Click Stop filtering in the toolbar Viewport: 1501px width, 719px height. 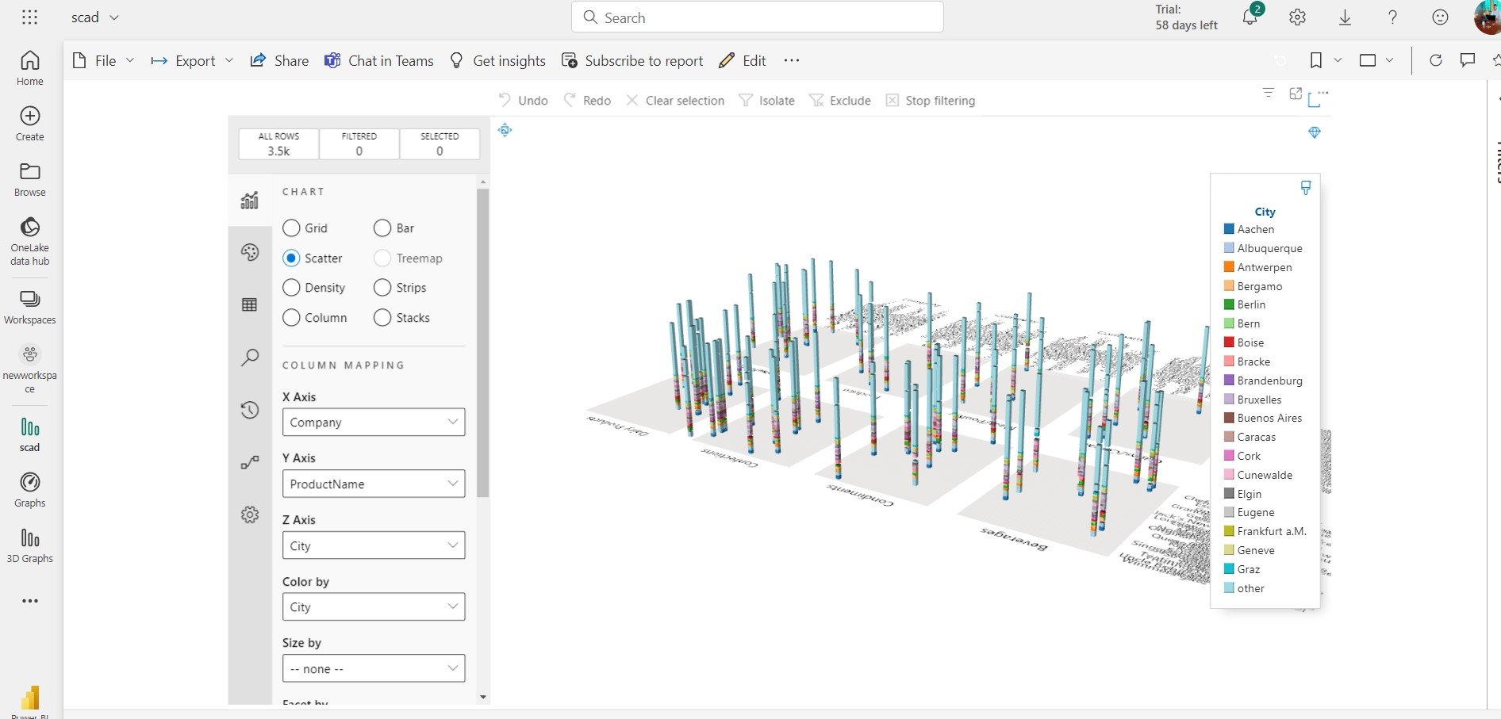click(x=931, y=101)
